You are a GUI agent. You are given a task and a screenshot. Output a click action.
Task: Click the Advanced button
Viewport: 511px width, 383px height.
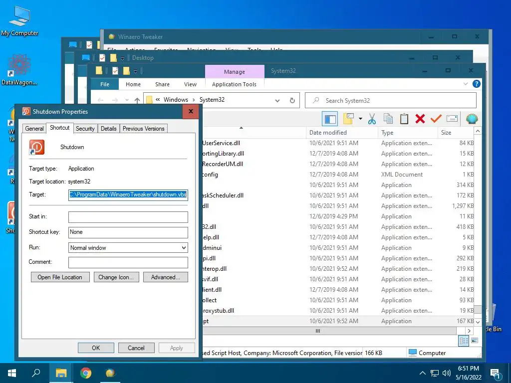click(x=166, y=277)
